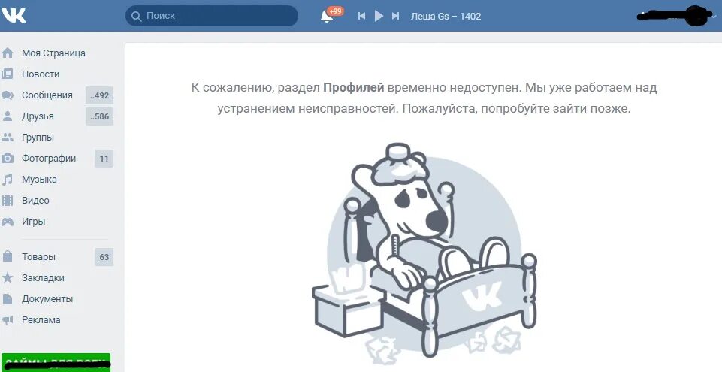Screen dimensions: 722x372
Task: Open the Новости news icon
Action: click(x=8, y=74)
